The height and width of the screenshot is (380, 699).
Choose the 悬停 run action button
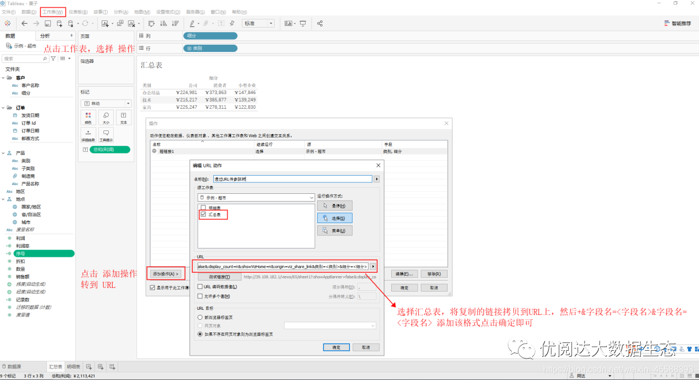334,205
